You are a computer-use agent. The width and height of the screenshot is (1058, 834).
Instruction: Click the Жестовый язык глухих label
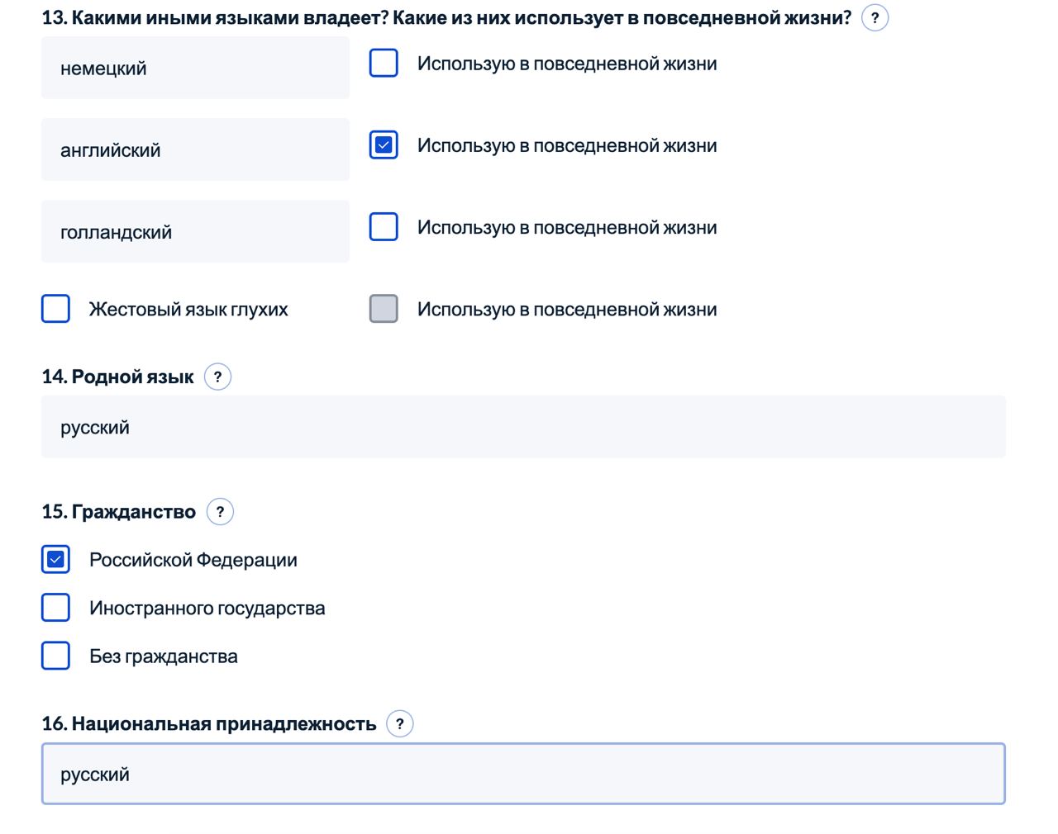(x=188, y=310)
